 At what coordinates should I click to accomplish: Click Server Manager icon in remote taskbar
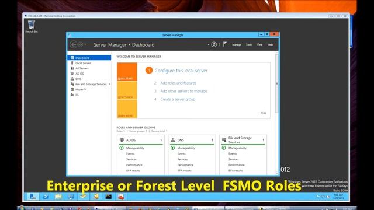pos(33,197)
